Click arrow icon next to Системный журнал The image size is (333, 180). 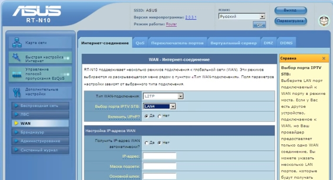pyautogui.click(x=16, y=150)
